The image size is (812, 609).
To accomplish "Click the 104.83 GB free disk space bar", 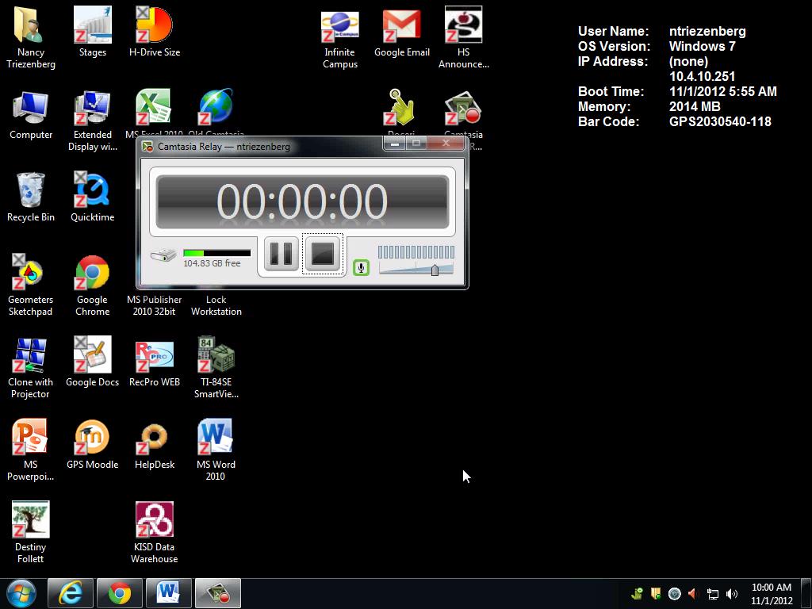I will (217, 253).
